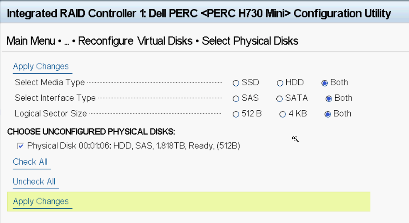Select SSD media type radio button
This screenshot has width=409, height=223.
(236, 83)
